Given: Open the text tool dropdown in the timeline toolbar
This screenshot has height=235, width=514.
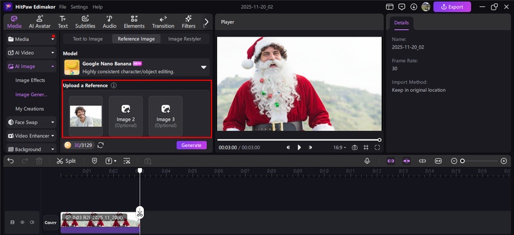Looking at the screenshot, I should 111,161.
